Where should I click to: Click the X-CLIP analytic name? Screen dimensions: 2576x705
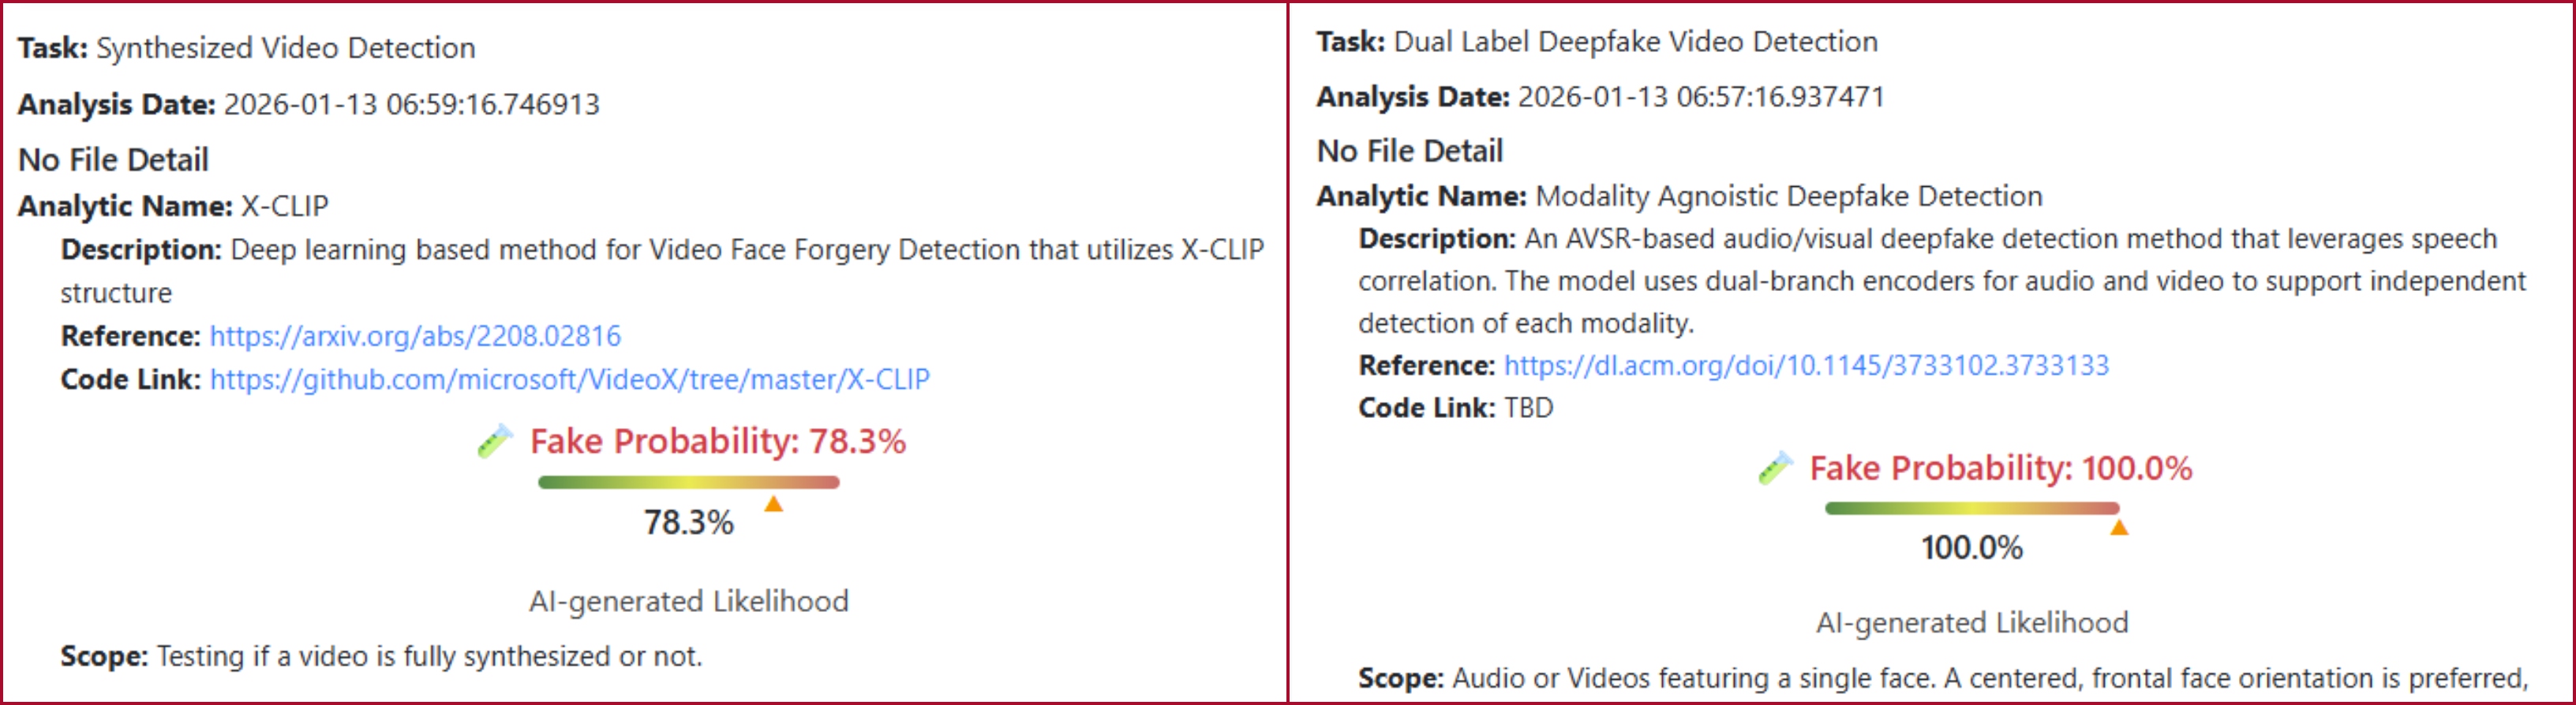[284, 206]
